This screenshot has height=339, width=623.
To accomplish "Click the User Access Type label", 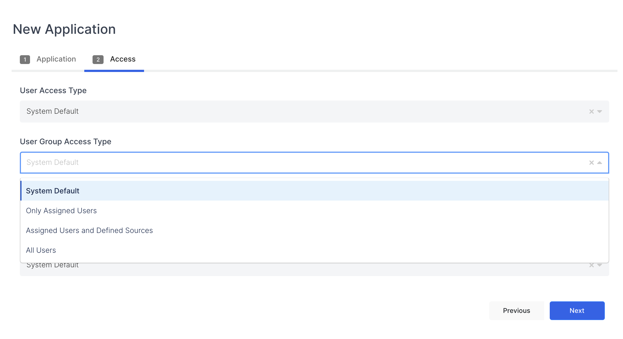I will pos(53,90).
